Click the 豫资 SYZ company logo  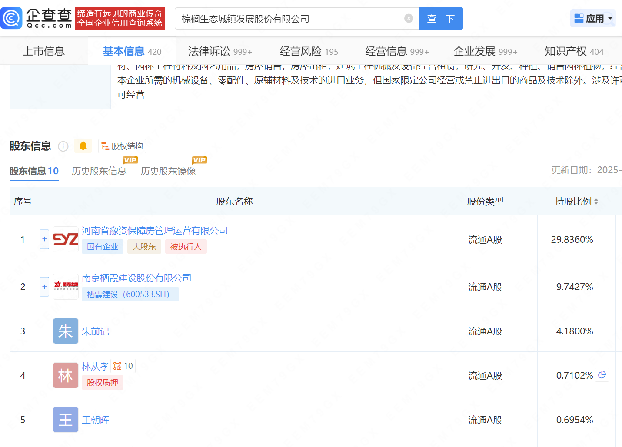65,239
